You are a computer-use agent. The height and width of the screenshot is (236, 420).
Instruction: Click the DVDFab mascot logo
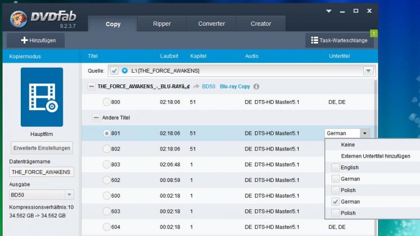click(x=19, y=20)
